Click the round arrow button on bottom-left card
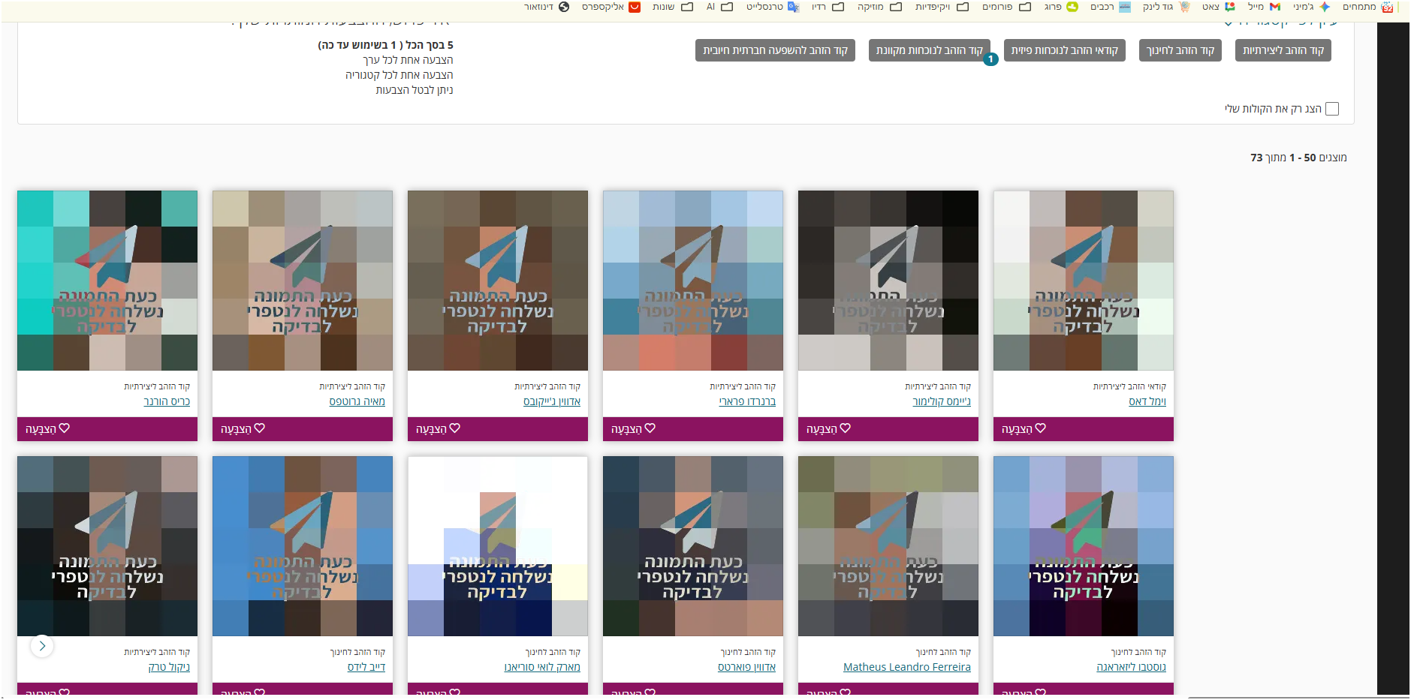Image resolution: width=1411 pixels, height=700 pixels. click(42, 646)
